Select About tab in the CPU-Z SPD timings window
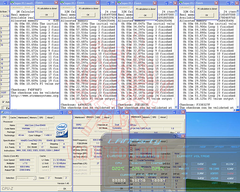Screen dimensions: 240x192 pyautogui.click(x=163, y=141)
